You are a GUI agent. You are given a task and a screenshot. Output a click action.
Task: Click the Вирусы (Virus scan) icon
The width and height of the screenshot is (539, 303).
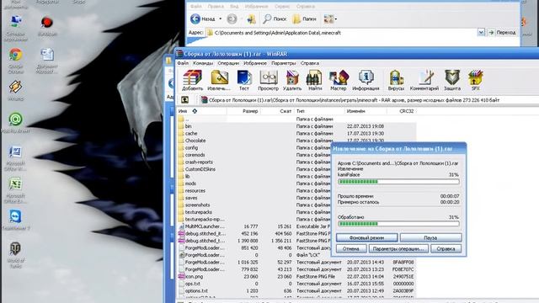coord(396,80)
